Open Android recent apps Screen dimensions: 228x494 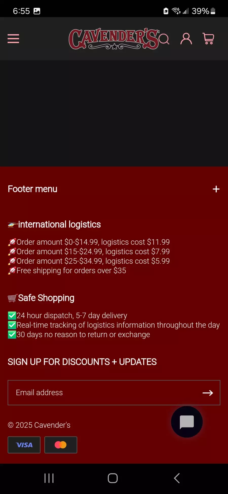[49, 478]
